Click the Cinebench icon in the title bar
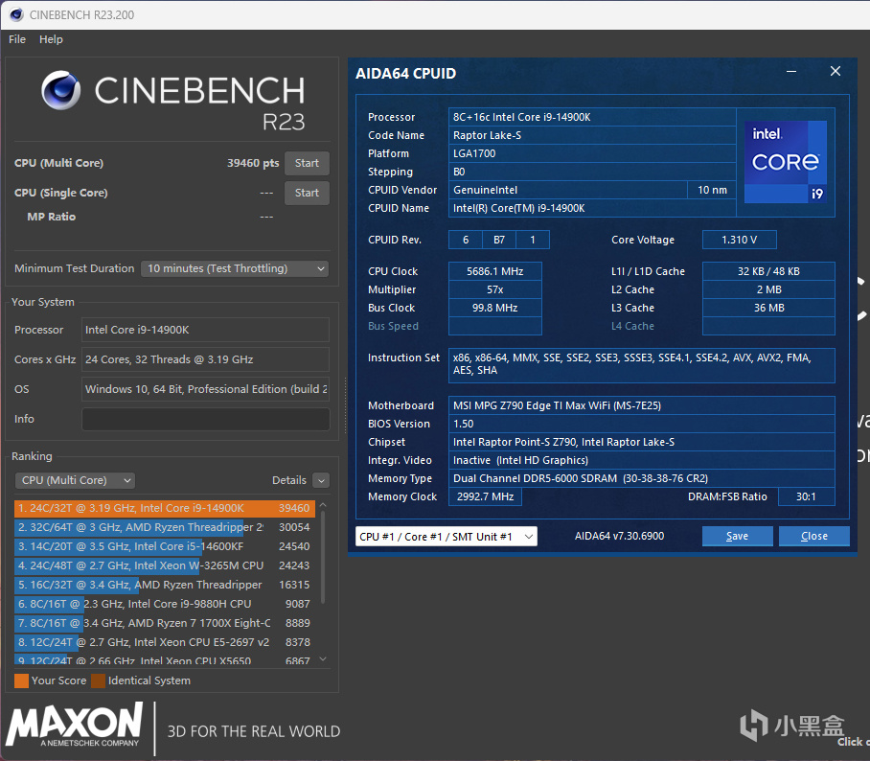 (16, 14)
